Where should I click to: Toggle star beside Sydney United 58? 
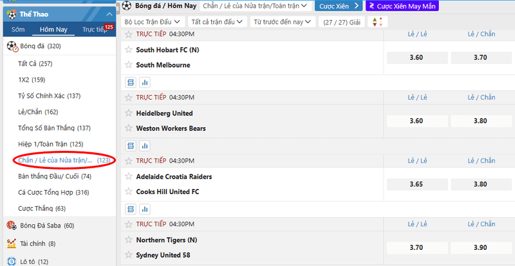[129, 255]
